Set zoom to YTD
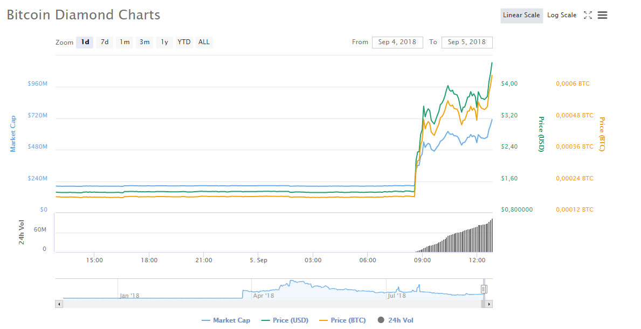This screenshot has height=329, width=641. coord(184,42)
